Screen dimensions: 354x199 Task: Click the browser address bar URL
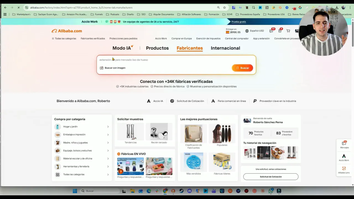pos(81,7)
